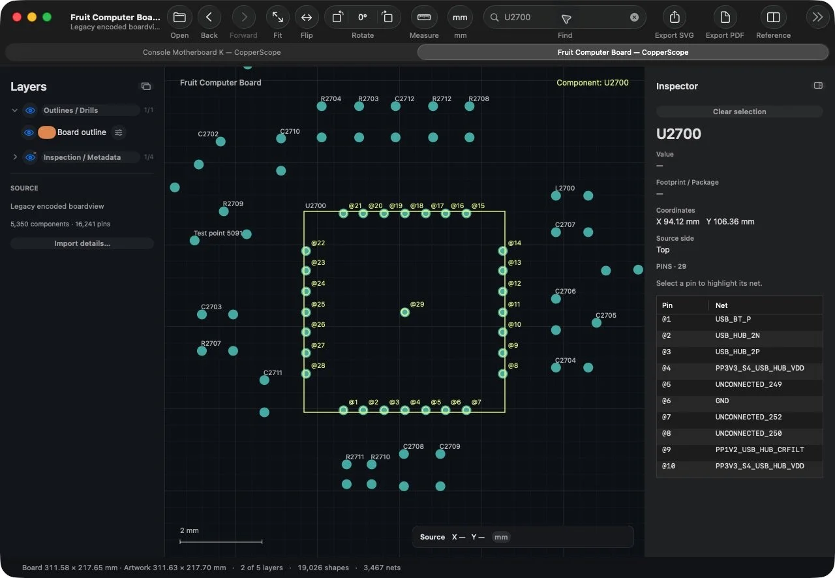Rotate the board counter-clockwise

(x=337, y=18)
